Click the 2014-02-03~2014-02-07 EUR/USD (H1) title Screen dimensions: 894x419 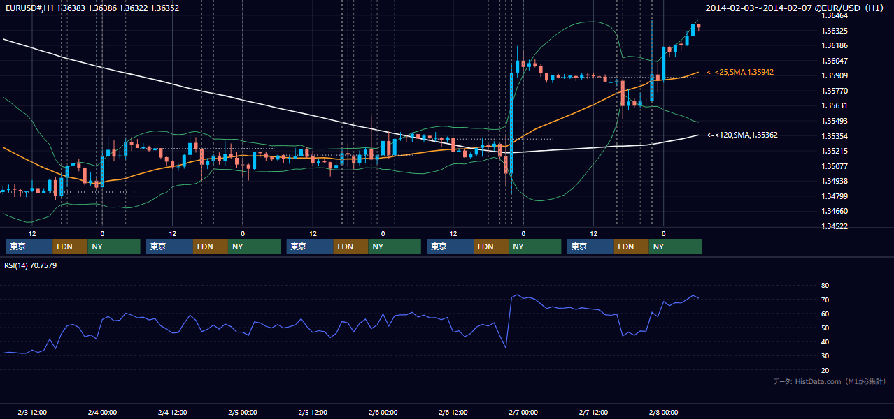coord(796,8)
